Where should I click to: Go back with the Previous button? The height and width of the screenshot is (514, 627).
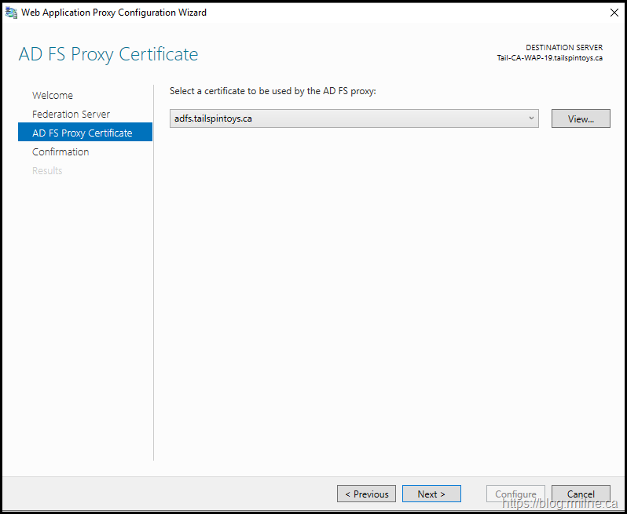366,494
